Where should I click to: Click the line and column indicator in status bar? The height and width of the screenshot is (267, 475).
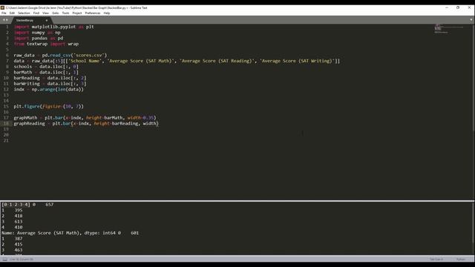click(22, 260)
